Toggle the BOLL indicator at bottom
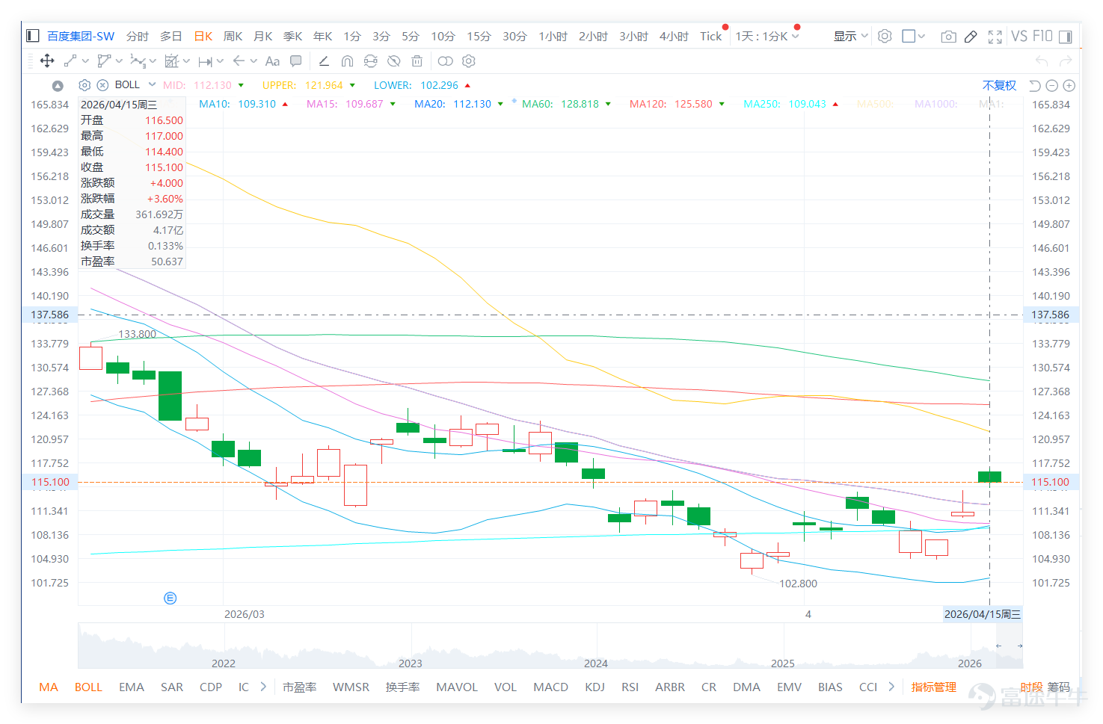This screenshot has height=724, width=1103. pyautogui.click(x=88, y=687)
